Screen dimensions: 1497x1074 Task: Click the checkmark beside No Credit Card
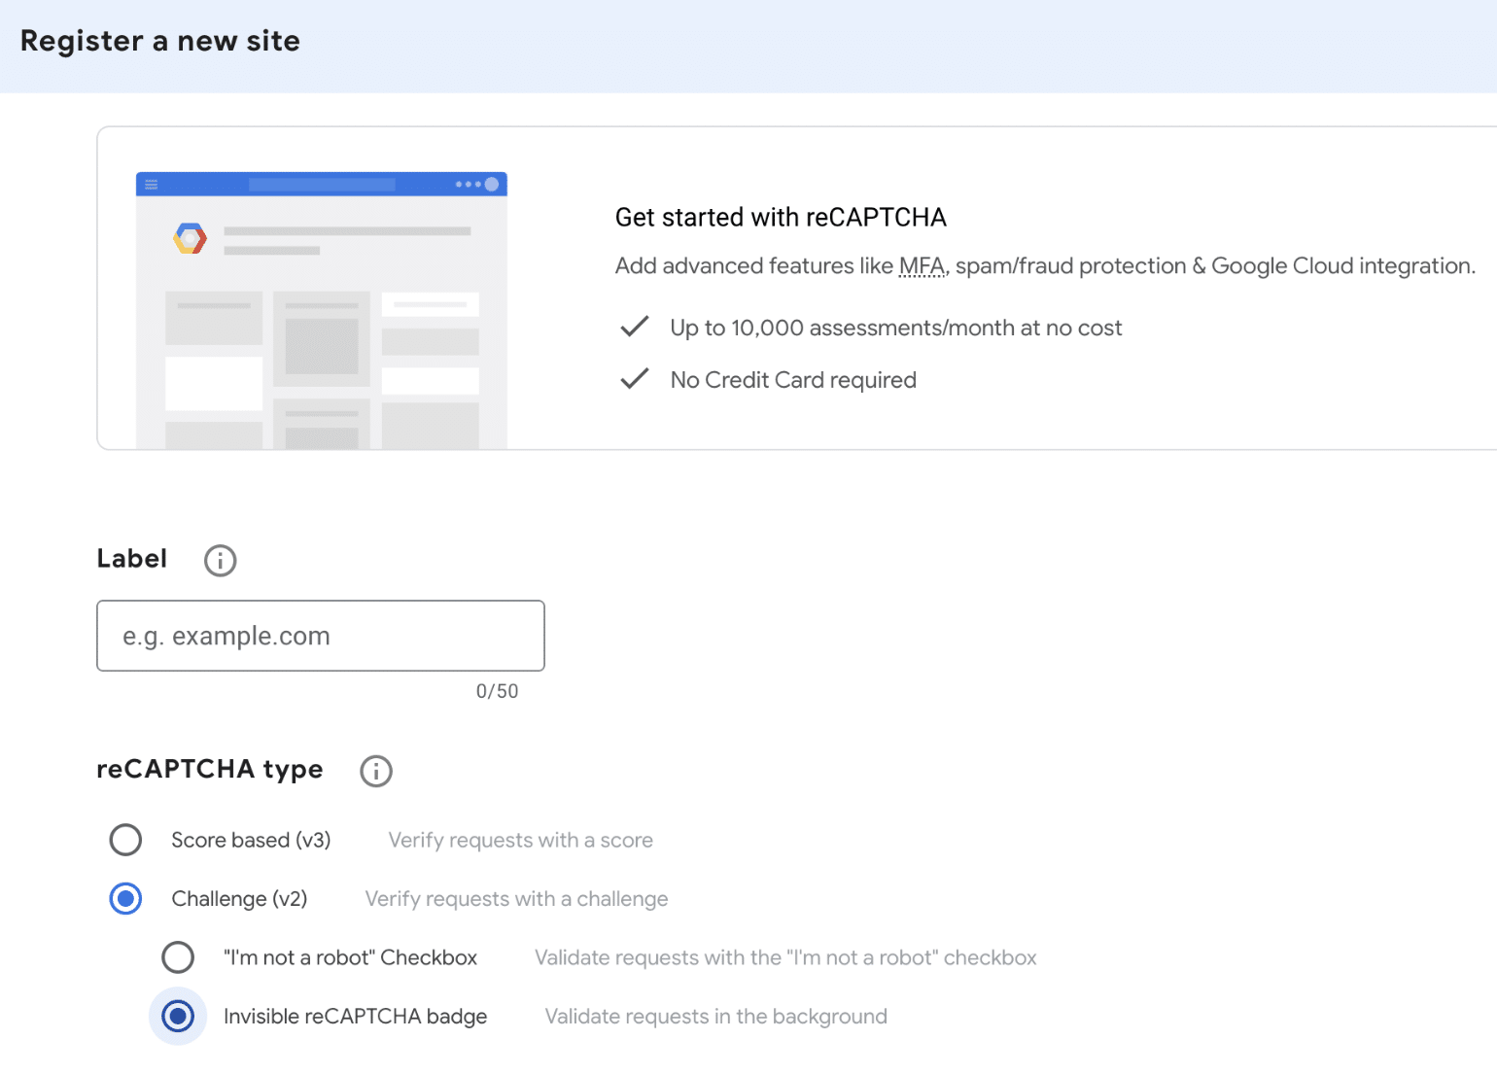(x=635, y=378)
